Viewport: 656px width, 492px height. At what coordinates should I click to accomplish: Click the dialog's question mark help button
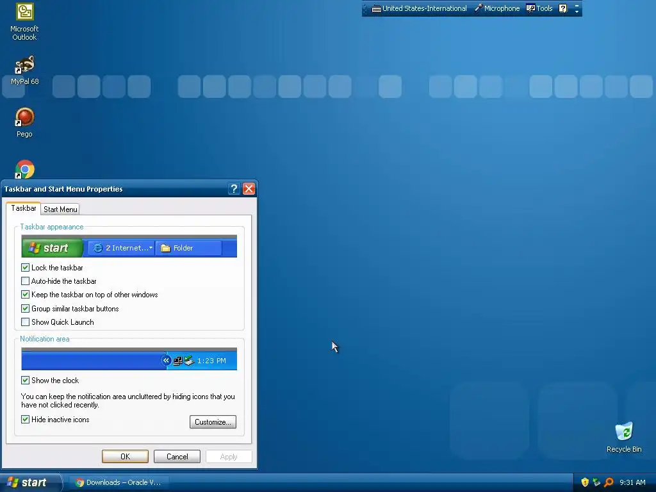click(x=234, y=189)
